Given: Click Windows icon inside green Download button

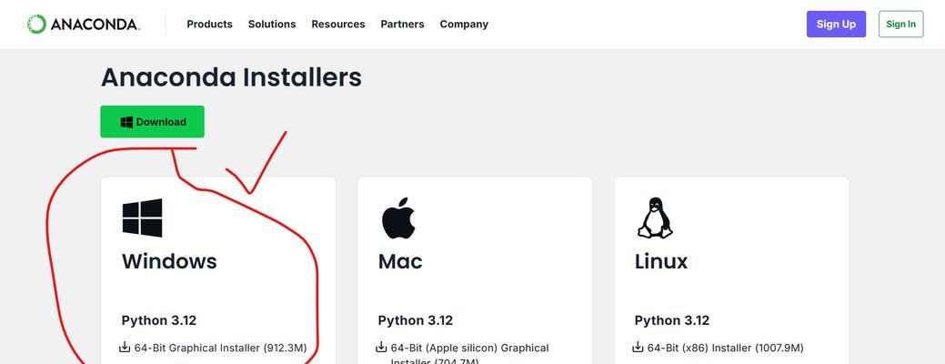Looking at the screenshot, I should [x=126, y=122].
